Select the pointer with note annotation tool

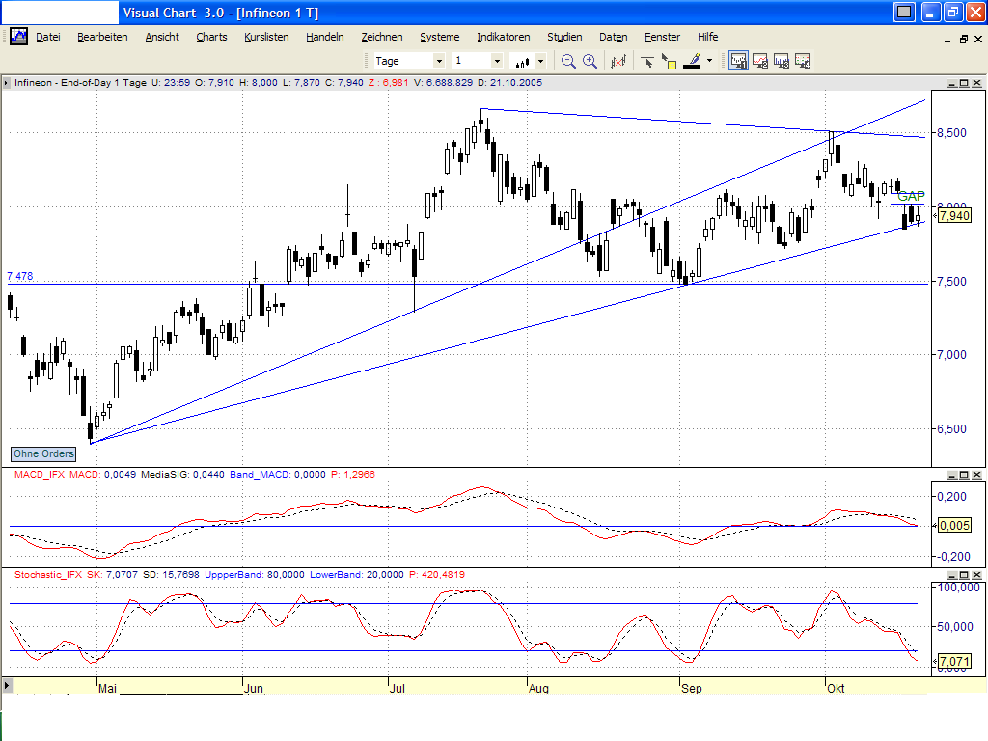(x=671, y=60)
